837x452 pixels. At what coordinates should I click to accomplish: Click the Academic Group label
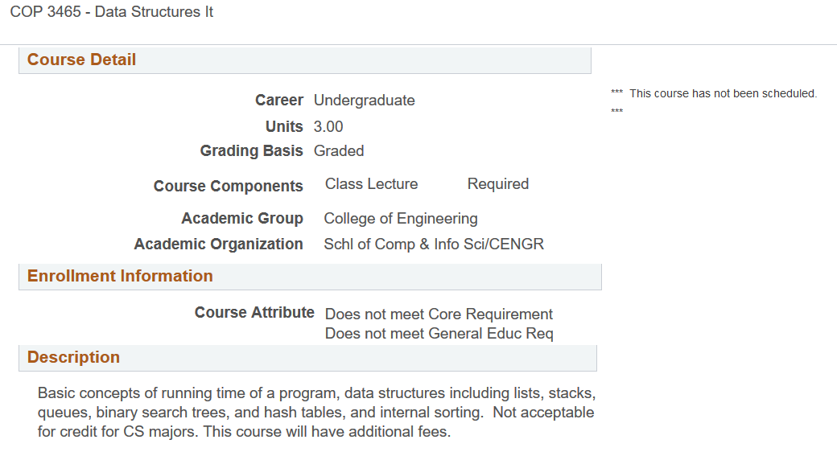[x=242, y=219]
